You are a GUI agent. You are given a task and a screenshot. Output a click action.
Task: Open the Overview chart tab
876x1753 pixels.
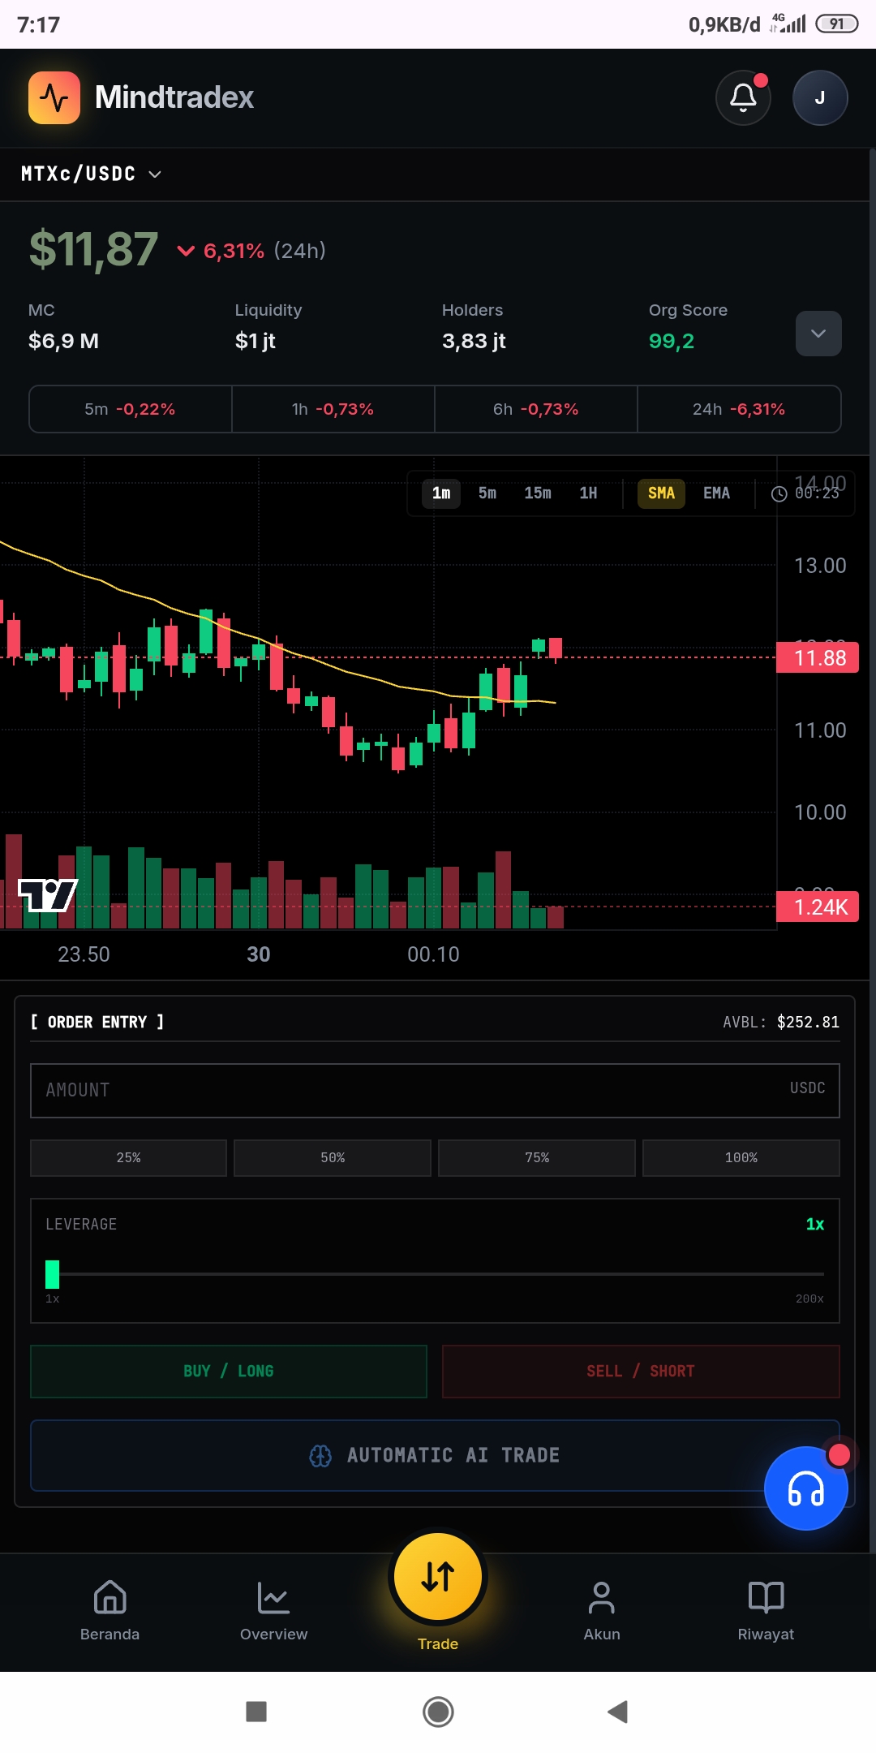[274, 1611]
